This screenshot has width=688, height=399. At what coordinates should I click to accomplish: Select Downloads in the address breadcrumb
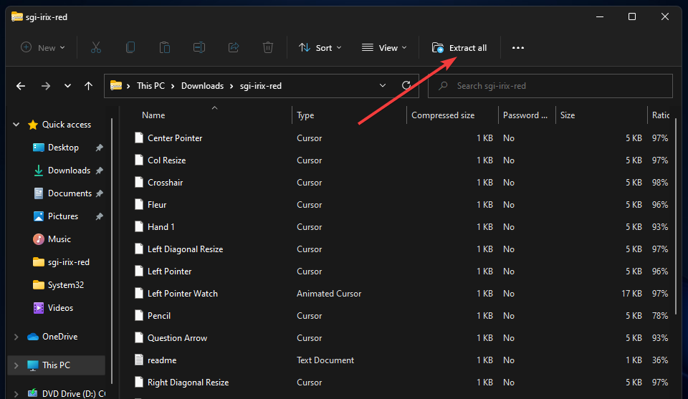click(202, 86)
